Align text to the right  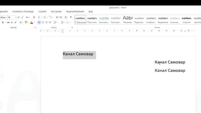click(46, 22)
